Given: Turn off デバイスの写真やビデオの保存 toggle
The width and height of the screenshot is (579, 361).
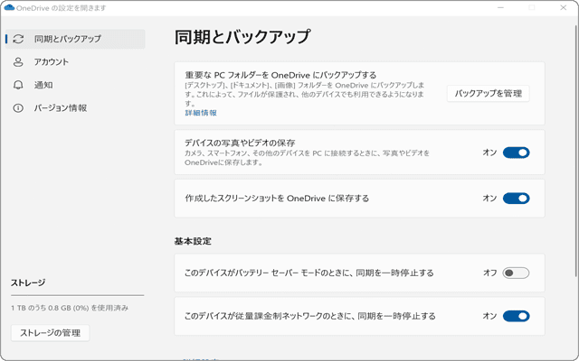Looking at the screenshot, I should (517, 153).
